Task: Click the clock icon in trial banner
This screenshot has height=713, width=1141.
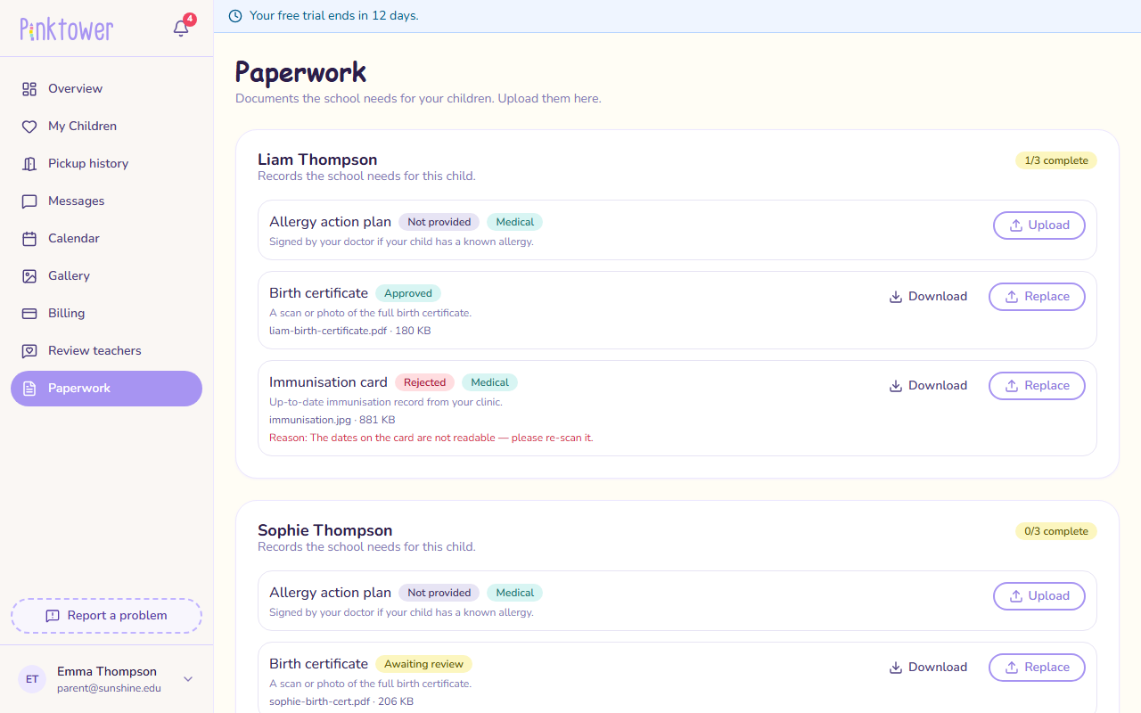Action: pos(235,16)
